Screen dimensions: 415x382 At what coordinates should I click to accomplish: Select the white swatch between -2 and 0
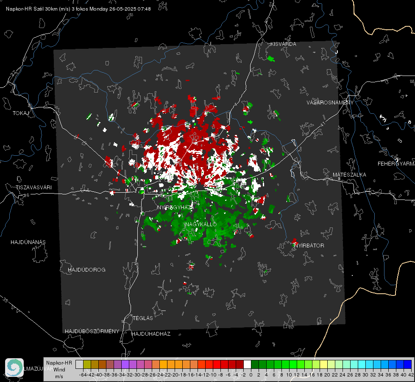click(247, 364)
